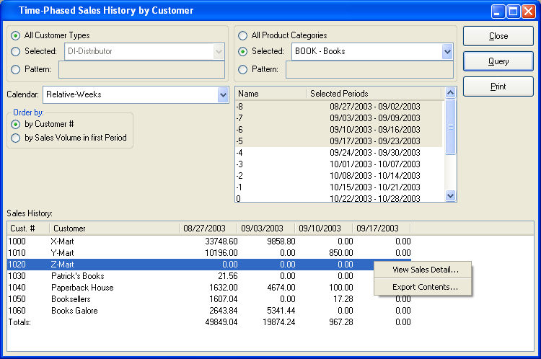Choose Export Contents from the context menu
The height and width of the screenshot is (359, 541).
pos(425,287)
